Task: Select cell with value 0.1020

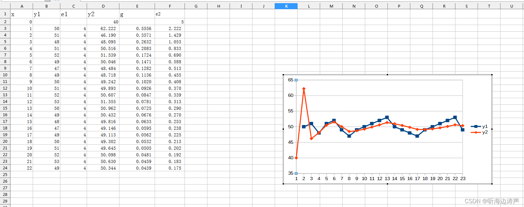Action: pyautogui.click(x=137, y=82)
